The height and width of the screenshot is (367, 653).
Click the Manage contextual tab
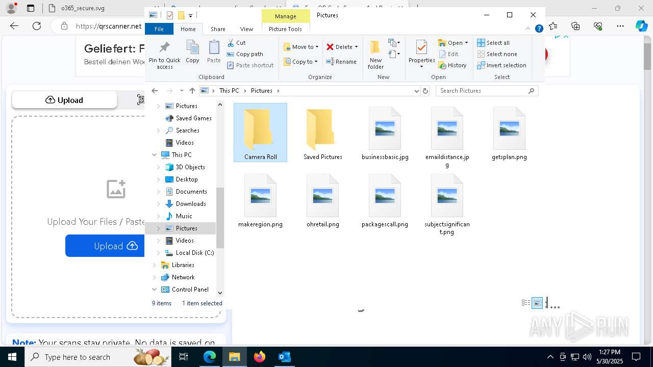285,16
